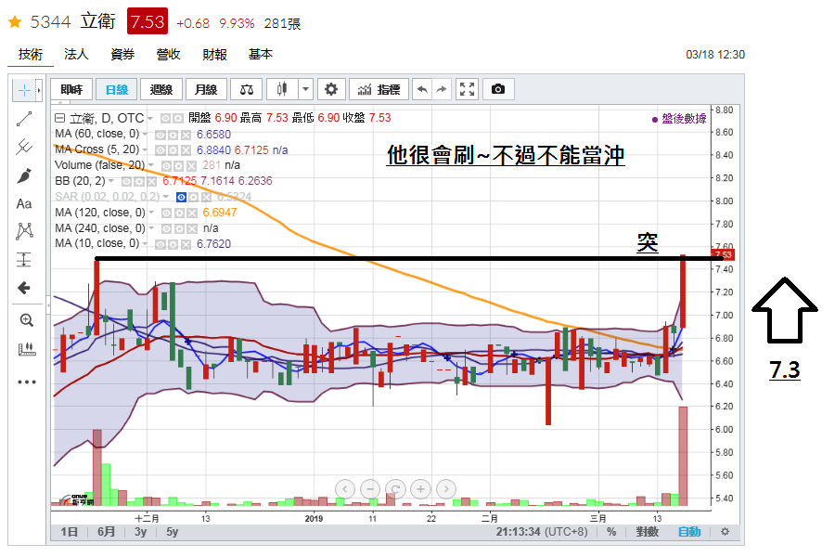Click the back arrow in the left toolbar
Screen dimensions: 835x557
coord(24,288)
